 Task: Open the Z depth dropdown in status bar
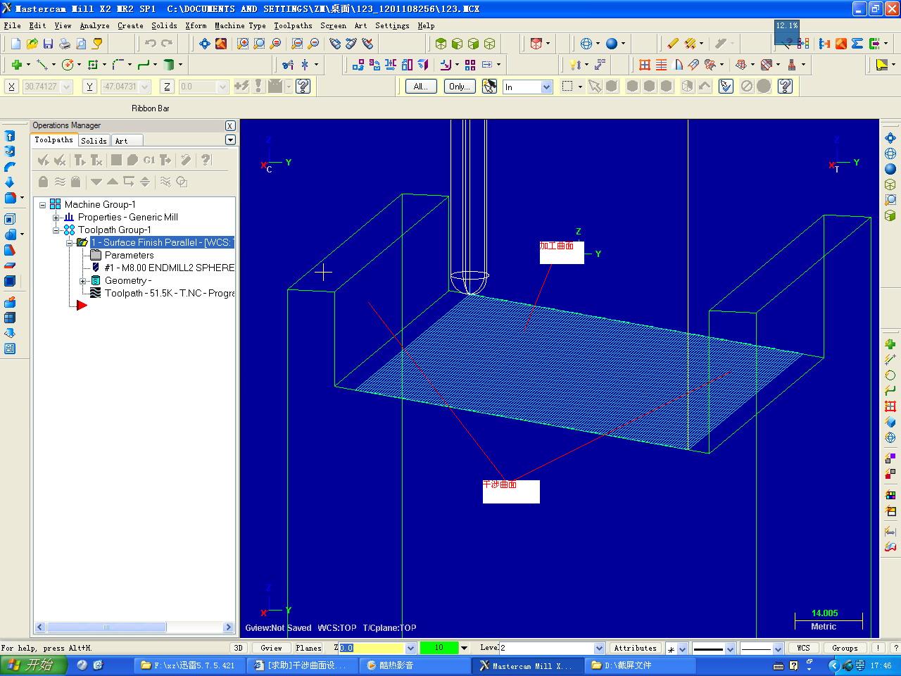point(411,648)
